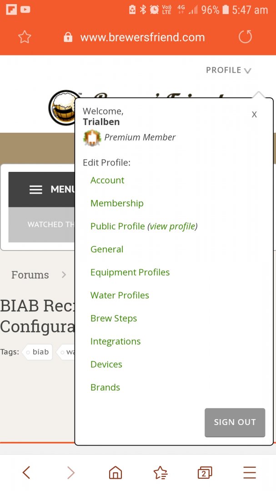Screen dimensions: 276x491
Task: Go to Membership settings
Action: coord(117,203)
